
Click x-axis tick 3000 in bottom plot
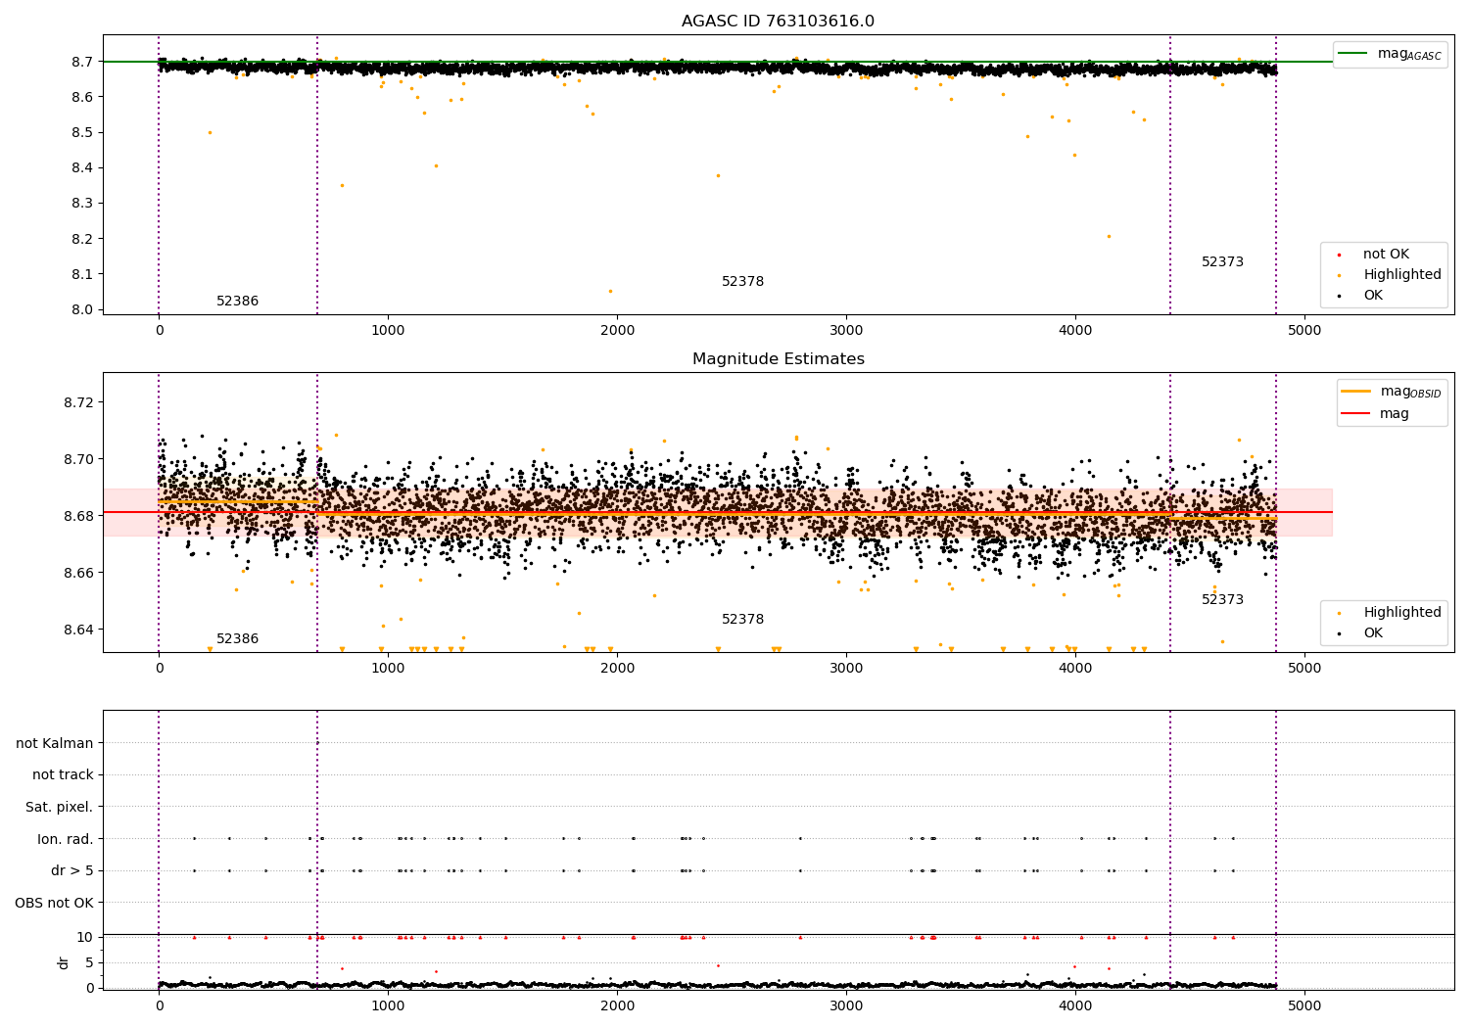point(846,1005)
